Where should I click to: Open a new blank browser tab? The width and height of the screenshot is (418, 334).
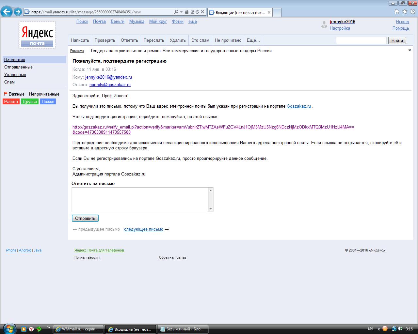click(x=277, y=13)
